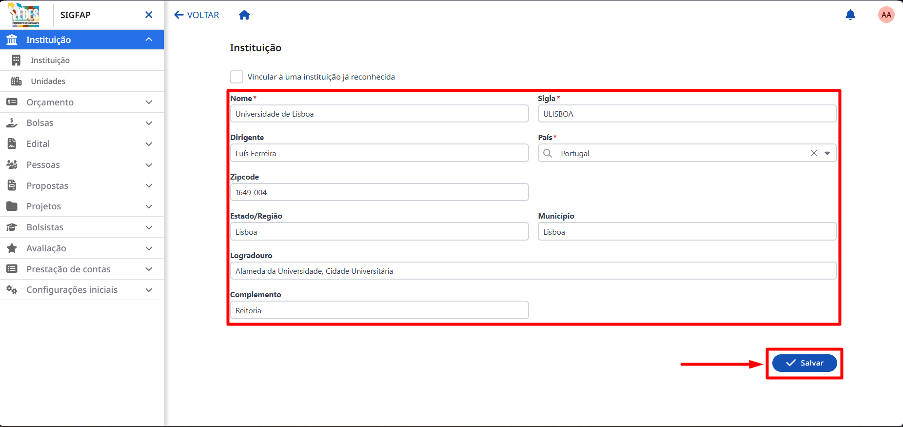Click the Avaliação star icon

[x=12, y=248]
